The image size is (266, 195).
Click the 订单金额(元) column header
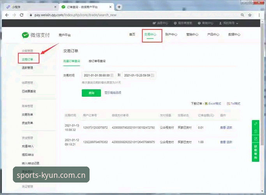[206, 115]
